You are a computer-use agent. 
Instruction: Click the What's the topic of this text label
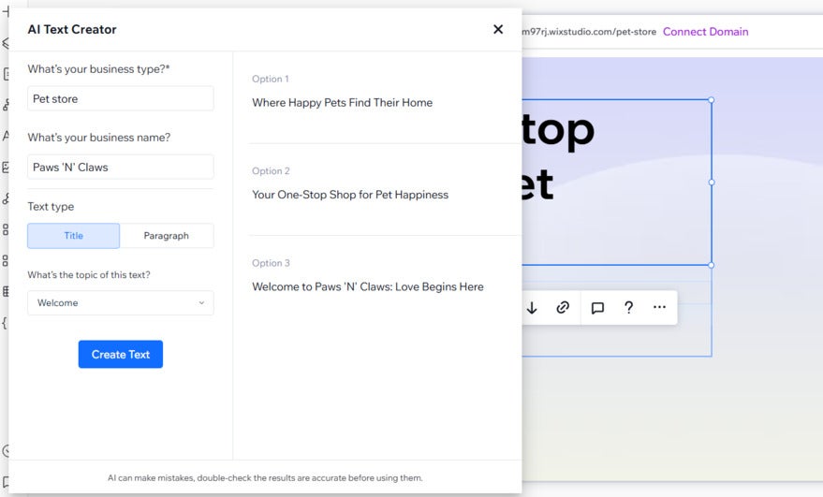[x=89, y=274]
